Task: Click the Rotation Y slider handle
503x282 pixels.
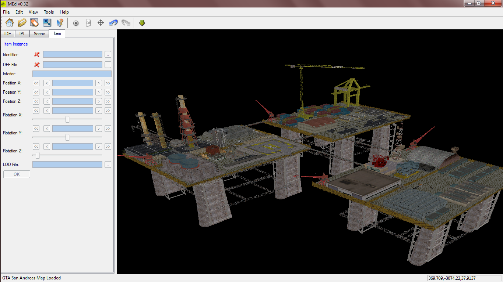Action: 67,137
